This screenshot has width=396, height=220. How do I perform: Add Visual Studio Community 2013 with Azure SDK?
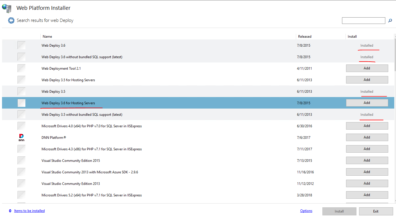[367, 172]
